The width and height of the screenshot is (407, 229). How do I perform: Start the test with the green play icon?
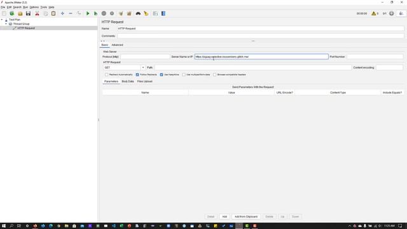click(x=88, y=13)
